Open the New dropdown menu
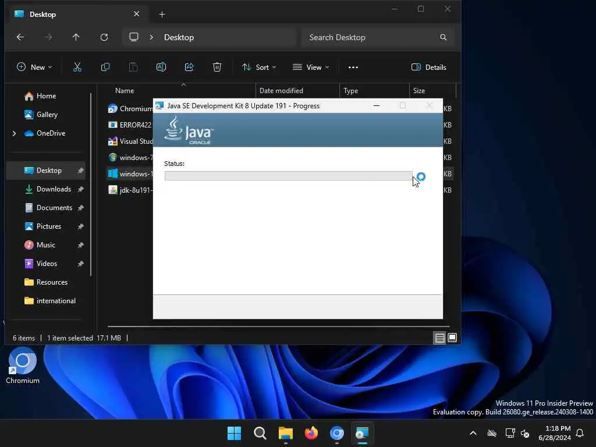Image resolution: width=596 pixels, height=447 pixels. [x=34, y=68]
